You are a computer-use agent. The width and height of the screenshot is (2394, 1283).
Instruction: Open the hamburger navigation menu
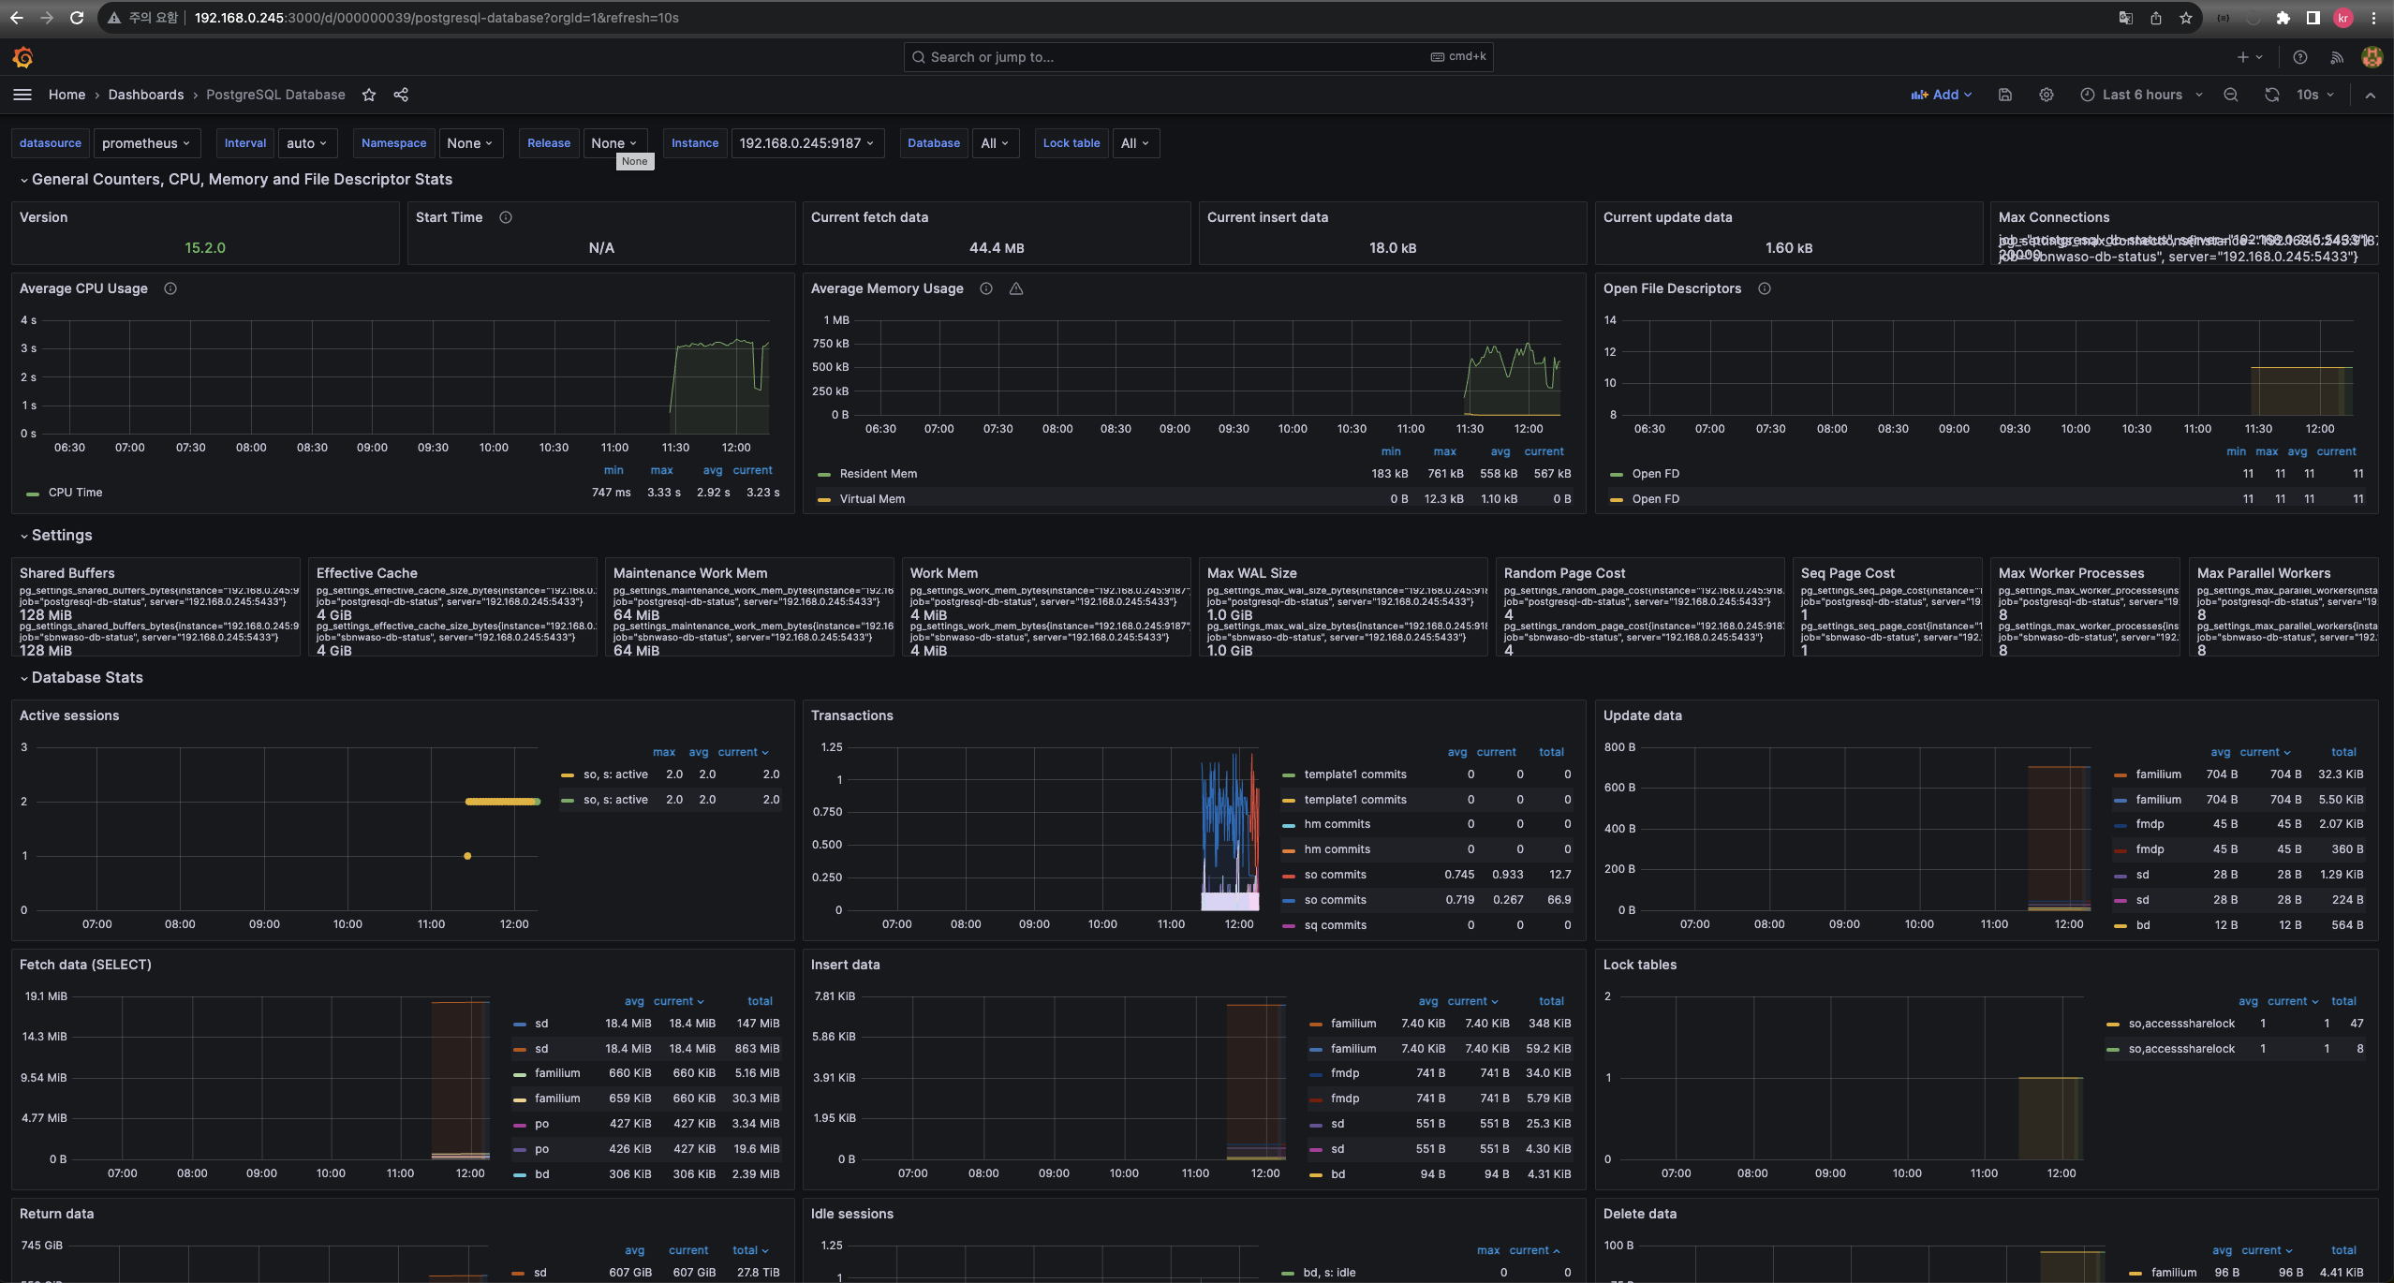[x=22, y=95]
